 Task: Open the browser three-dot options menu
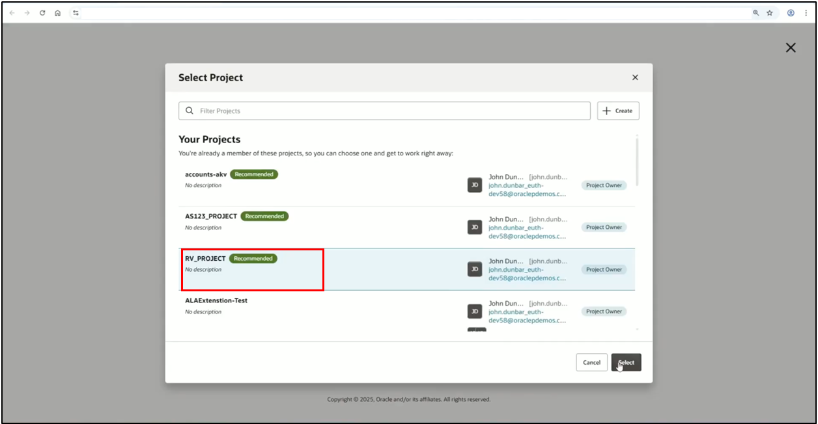(x=806, y=12)
